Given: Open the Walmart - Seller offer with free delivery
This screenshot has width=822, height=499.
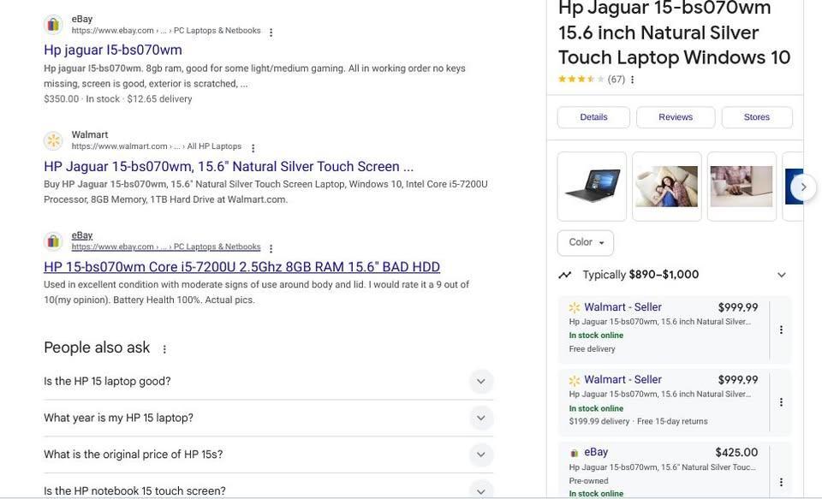Looking at the screenshot, I should click(x=622, y=307).
